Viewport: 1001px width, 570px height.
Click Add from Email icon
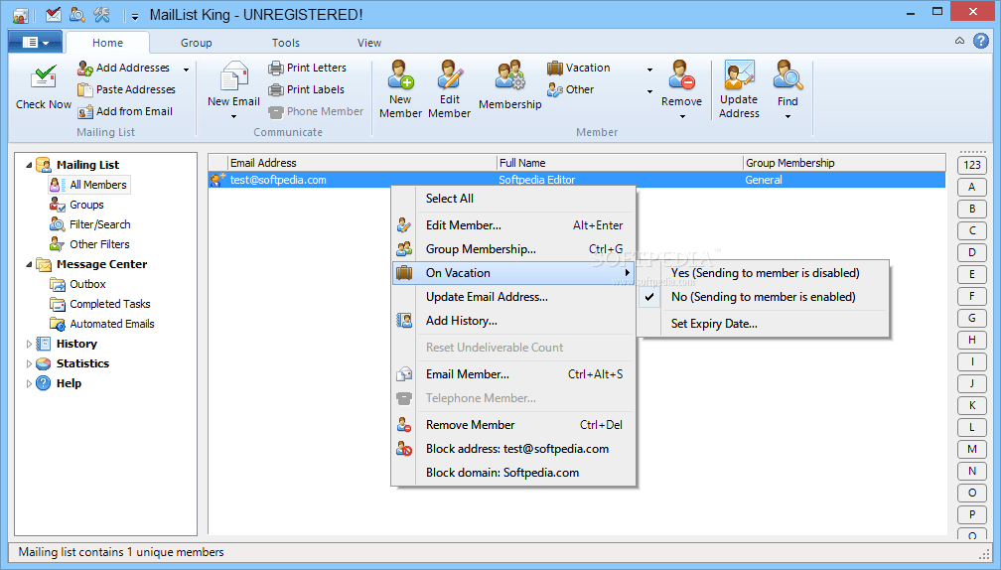click(85, 111)
